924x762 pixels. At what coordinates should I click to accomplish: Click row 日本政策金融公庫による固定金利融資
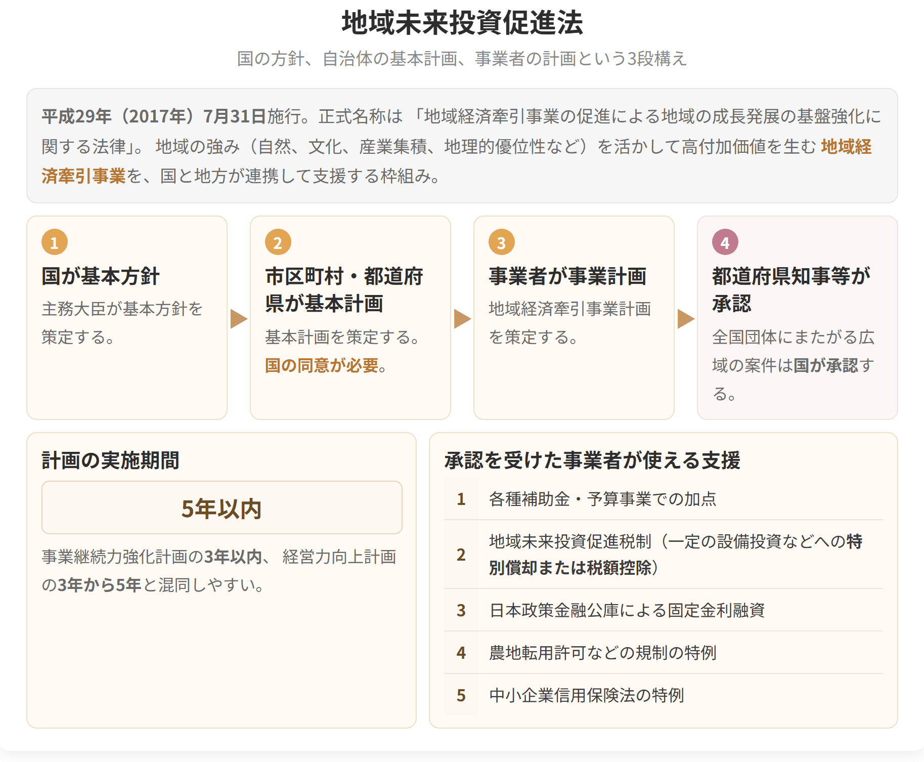point(664,610)
